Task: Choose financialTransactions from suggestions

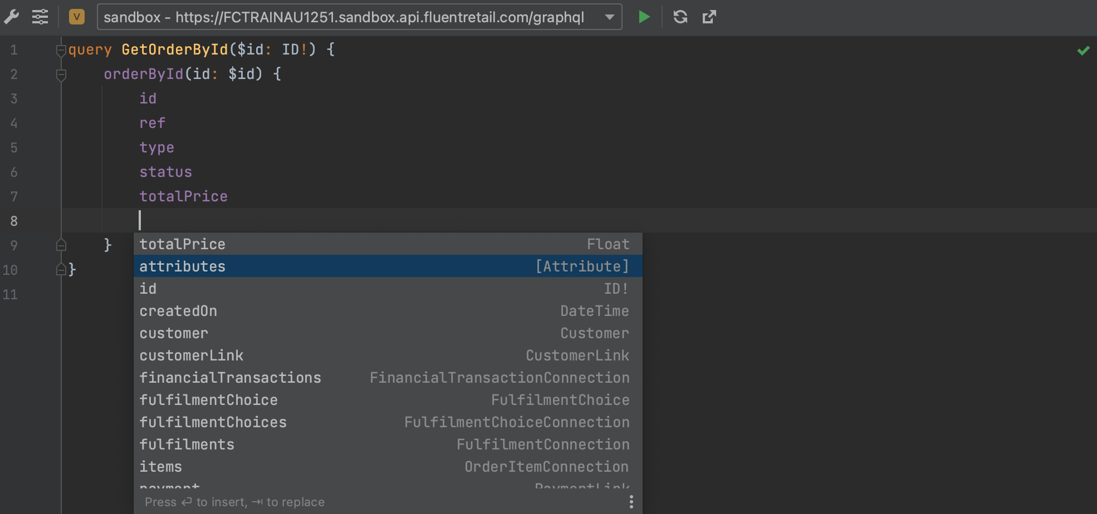Action: pos(388,378)
